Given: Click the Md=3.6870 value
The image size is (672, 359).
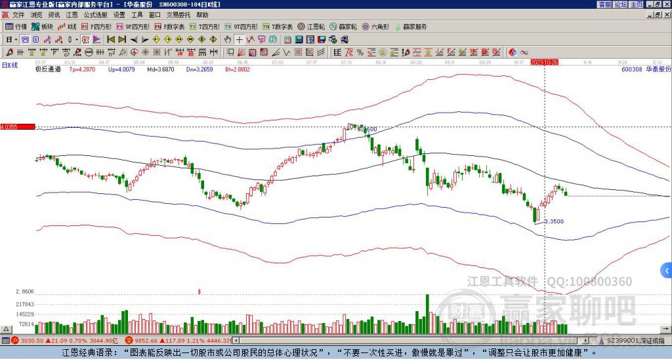Looking at the screenshot, I should [x=161, y=69].
